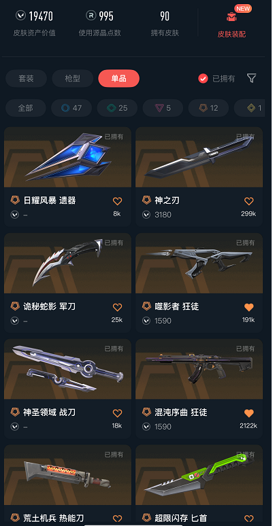
Task: Switch to the 枪型 tab
Action: [x=72, y=79]
